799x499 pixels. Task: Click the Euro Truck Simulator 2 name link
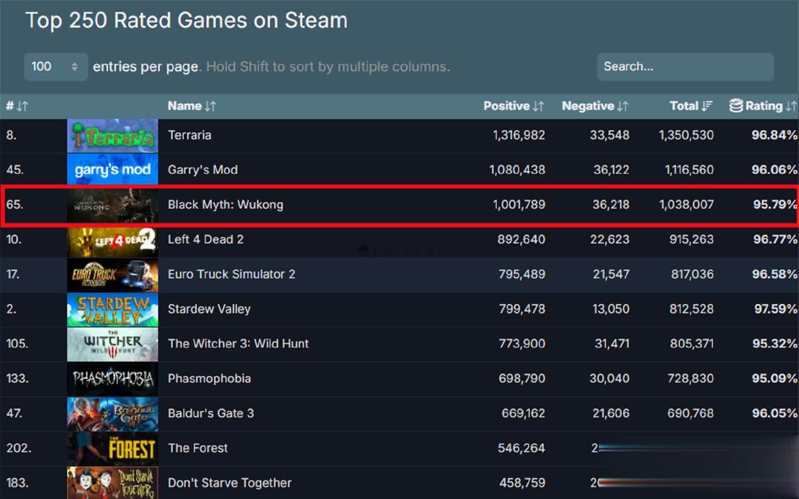(x=231, y=274)
